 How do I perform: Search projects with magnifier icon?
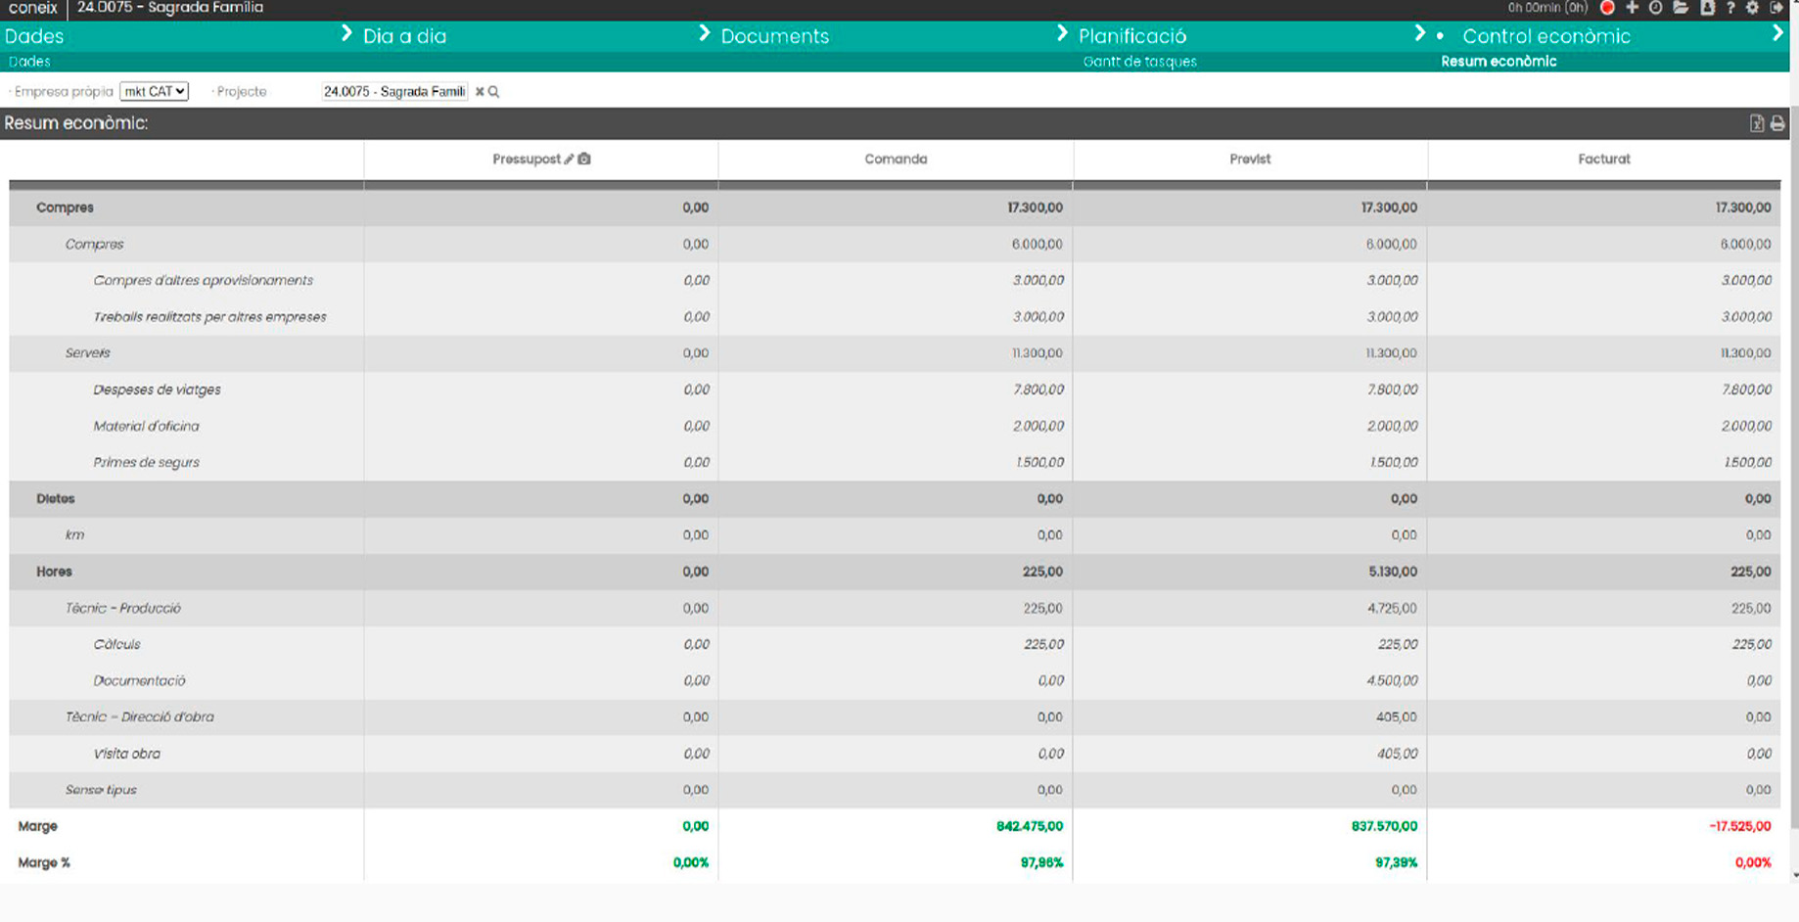pos(494,92)
